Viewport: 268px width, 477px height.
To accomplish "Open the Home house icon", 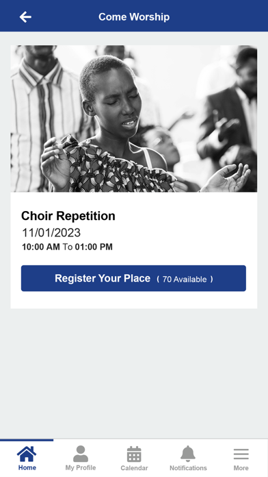I will (x=27, y=454).
